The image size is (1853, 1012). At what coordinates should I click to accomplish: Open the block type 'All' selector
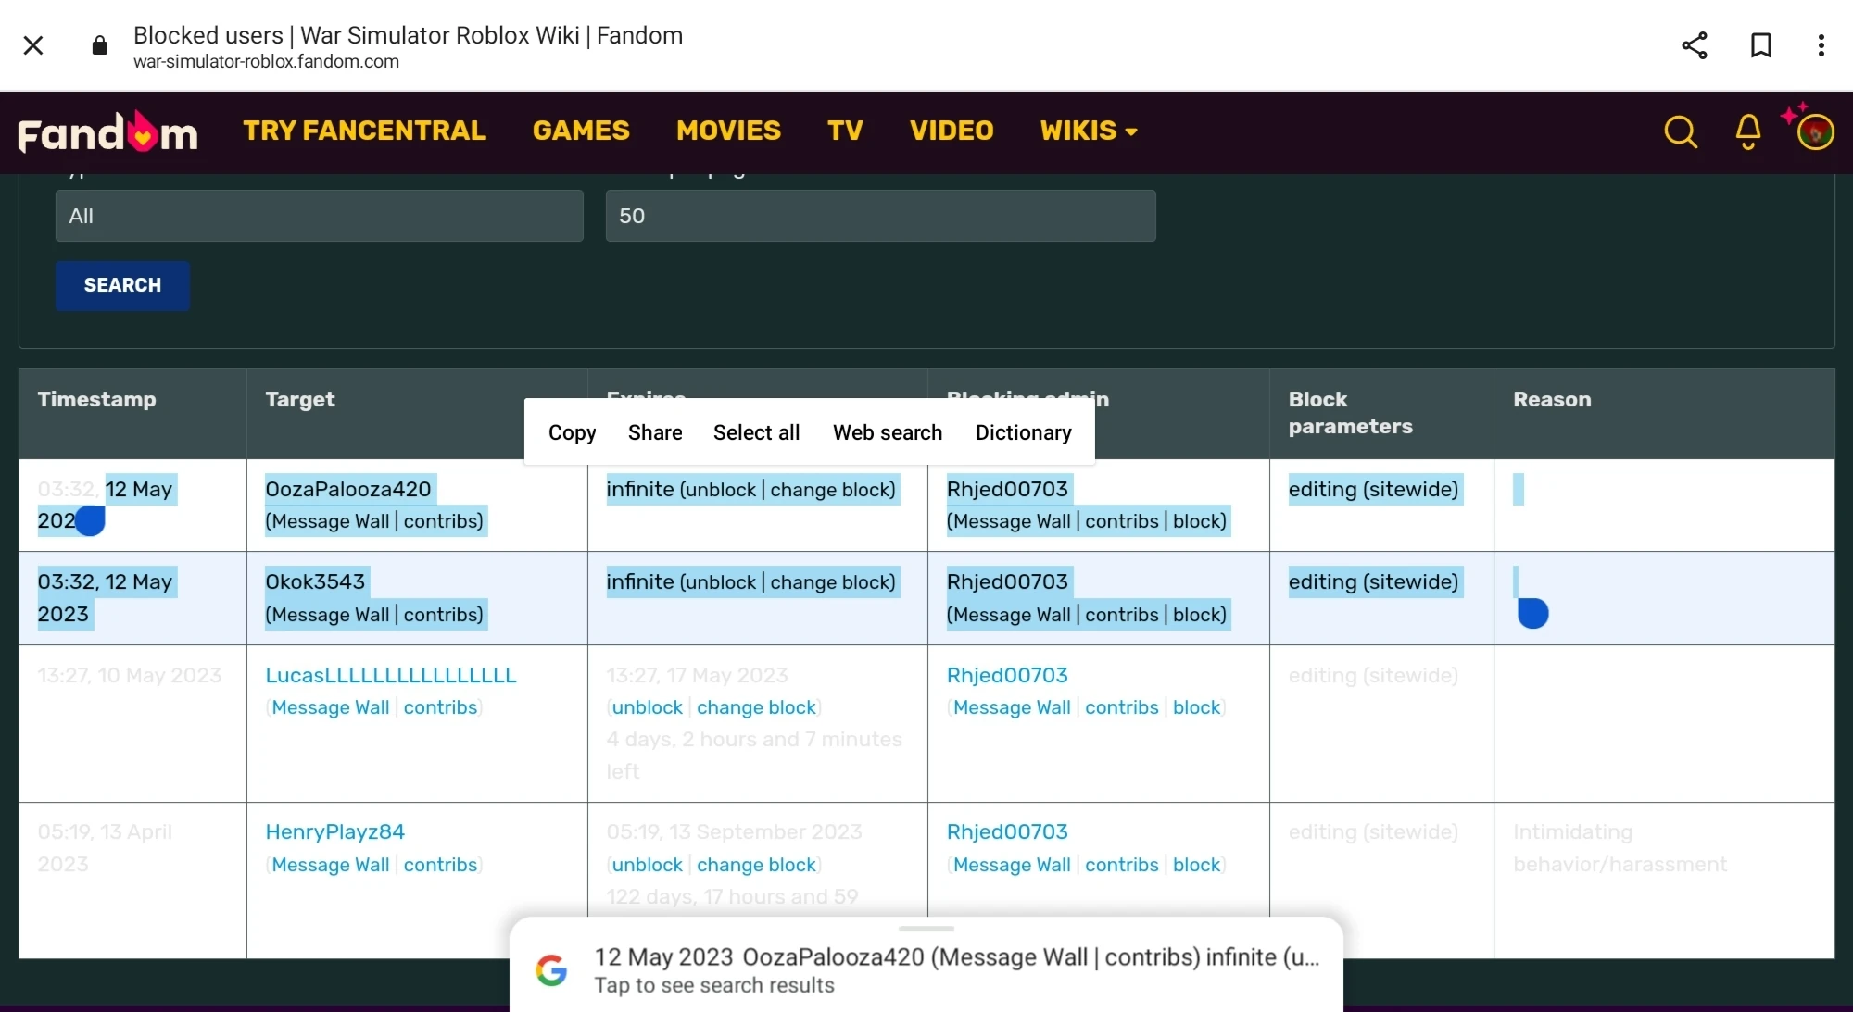pyautogui.click(x=319, y=216)
